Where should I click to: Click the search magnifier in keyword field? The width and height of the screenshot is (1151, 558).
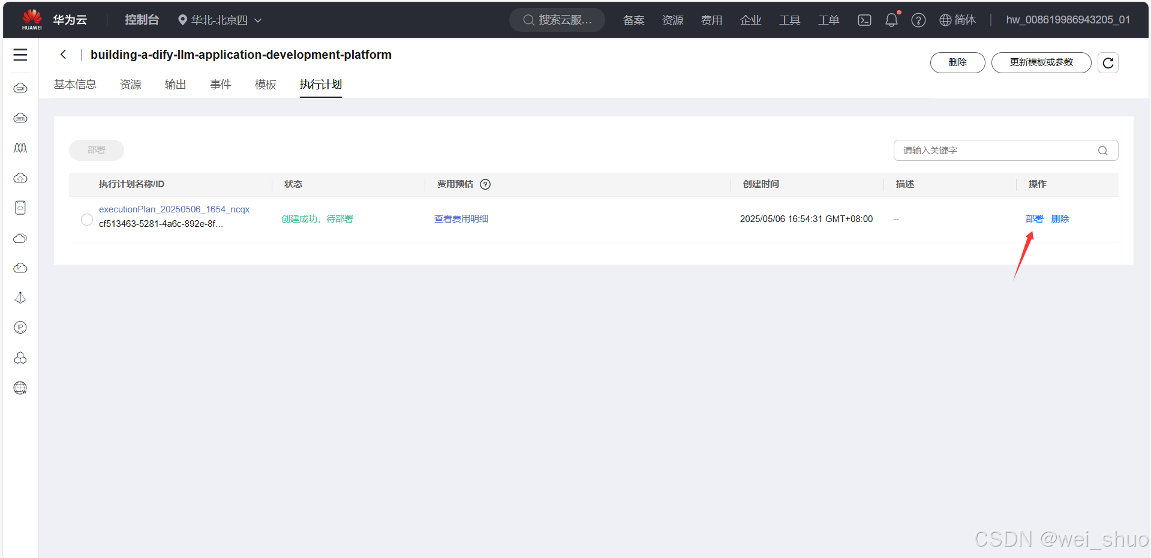pyautogui.click(x=1102, y=151)
